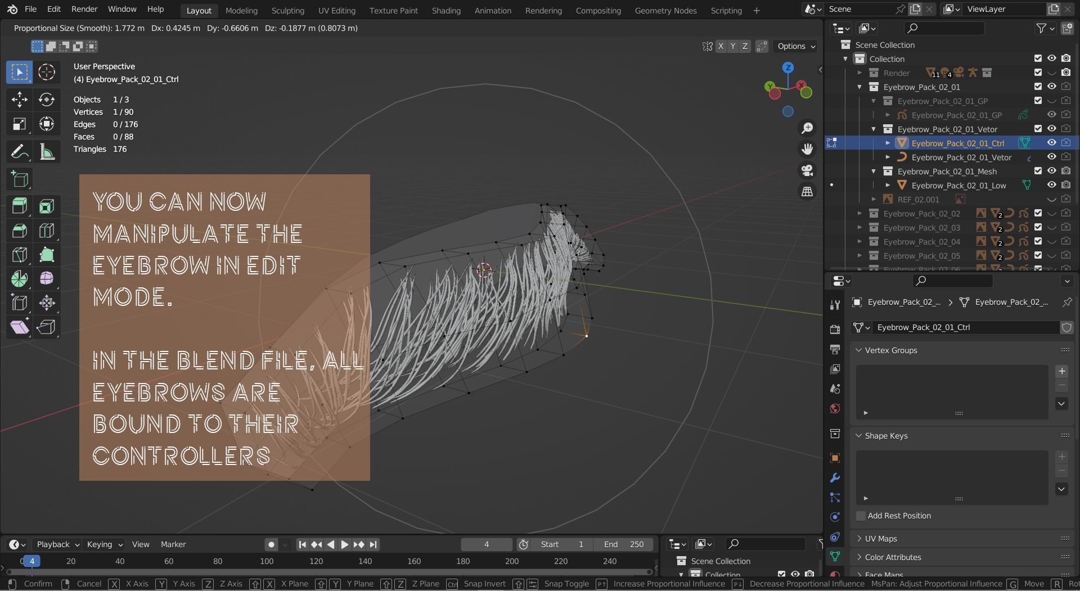
Task: Select the Shrink/Fatten tool
Action: tap(47, 303)
